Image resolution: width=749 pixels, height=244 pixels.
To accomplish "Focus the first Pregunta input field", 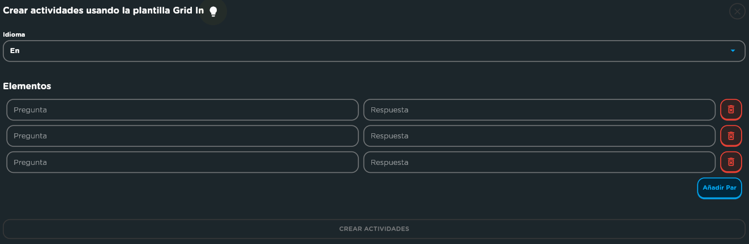I will point(182,110).
